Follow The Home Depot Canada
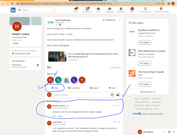The height and width of the screenshot is (135, 177). (x=144, y=84)
